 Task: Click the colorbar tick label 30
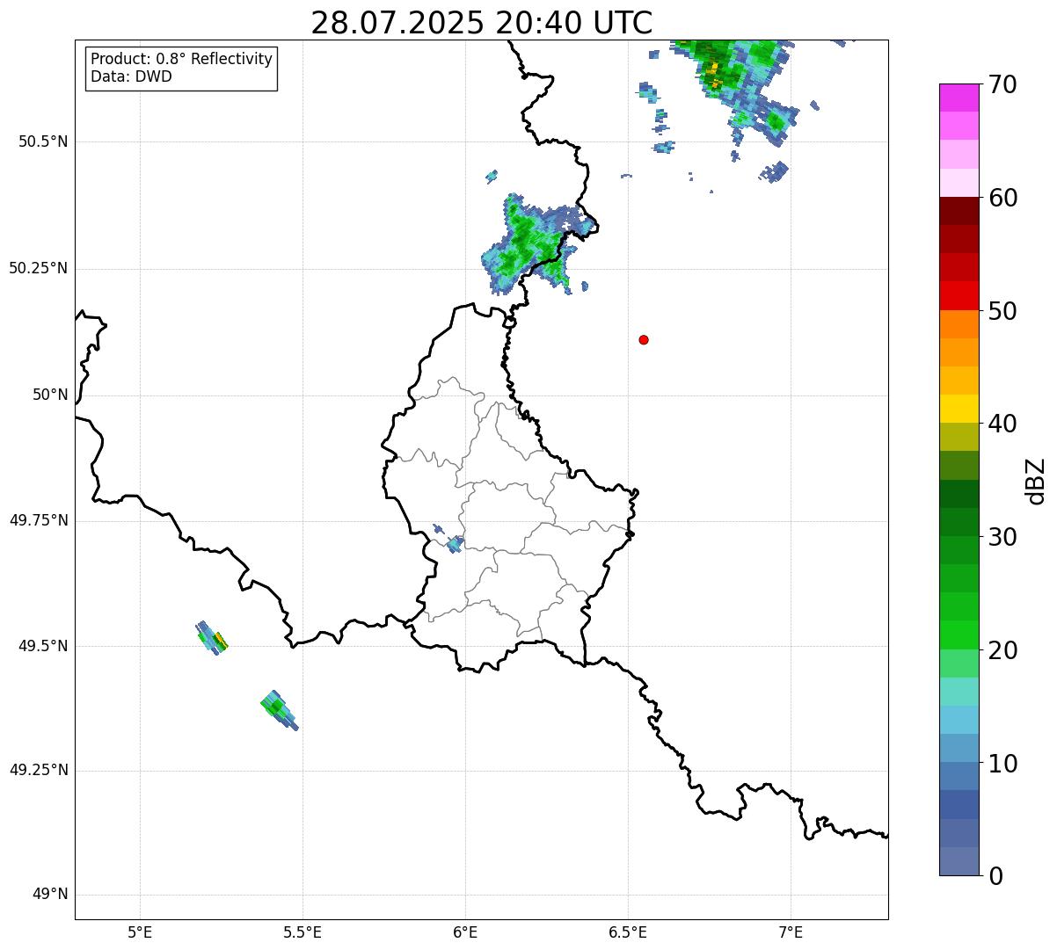coord(1002,537)
